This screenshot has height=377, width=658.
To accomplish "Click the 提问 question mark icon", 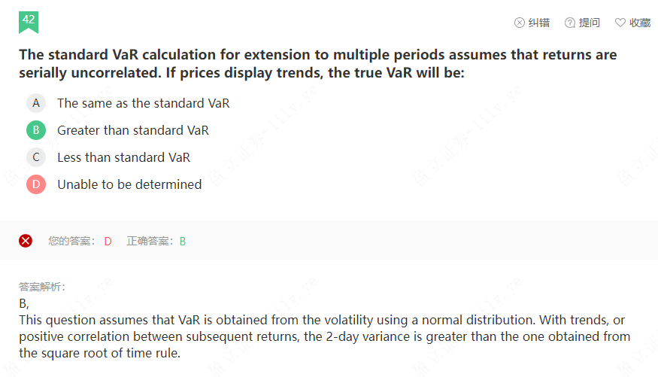I will pos(570,23).
